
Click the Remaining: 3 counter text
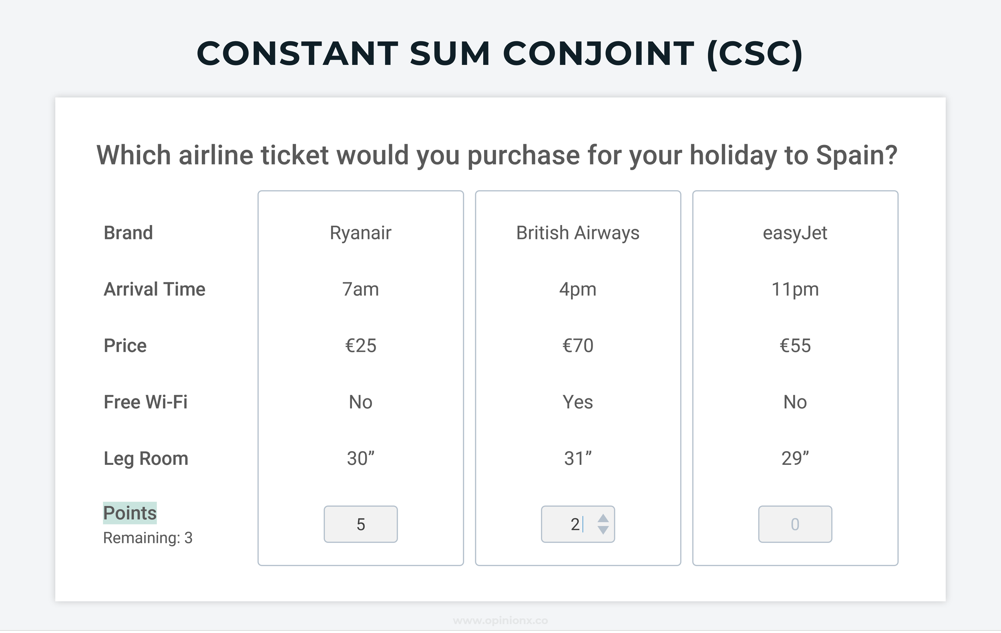148,538
